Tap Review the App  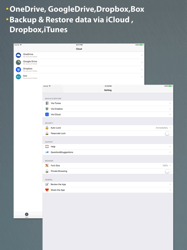[108, 184]
